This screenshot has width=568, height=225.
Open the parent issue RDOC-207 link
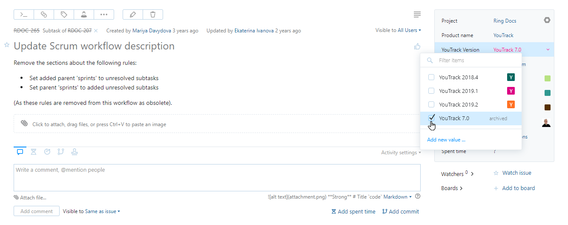pos(80,31)
